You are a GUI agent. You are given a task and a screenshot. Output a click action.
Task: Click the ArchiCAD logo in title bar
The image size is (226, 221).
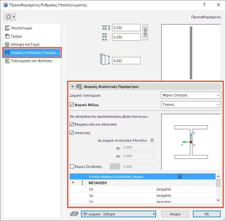5,5
